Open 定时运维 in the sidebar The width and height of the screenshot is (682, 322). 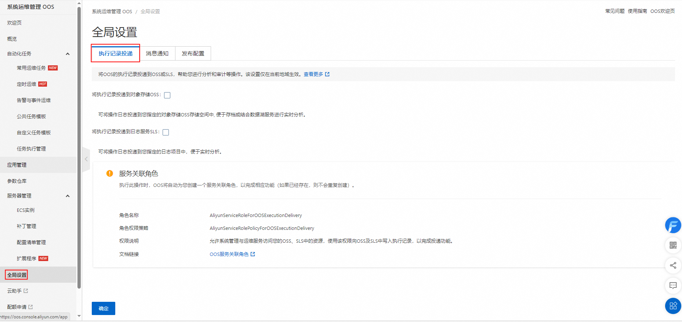pos(26,84)
